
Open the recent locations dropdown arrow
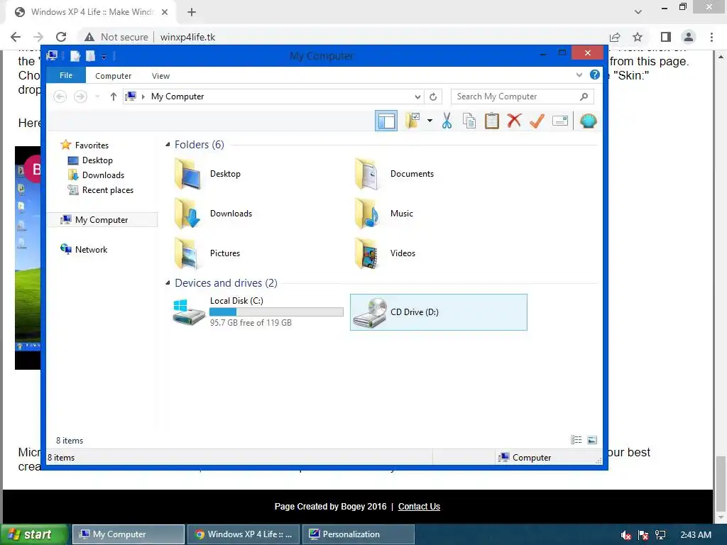97,97
